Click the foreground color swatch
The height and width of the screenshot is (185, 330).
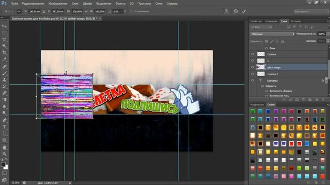[x=3, y=164]
